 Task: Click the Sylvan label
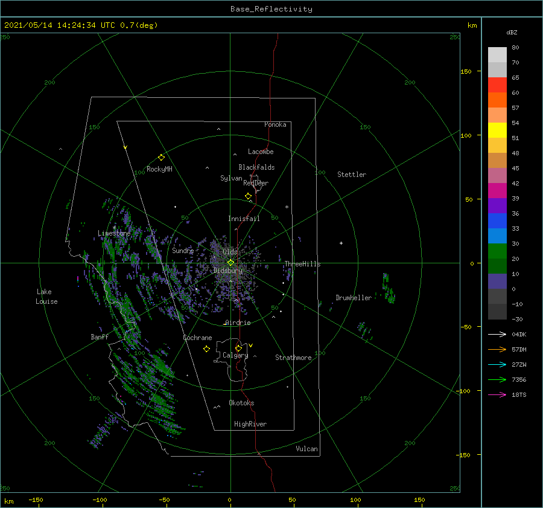[x=231, y=178]
